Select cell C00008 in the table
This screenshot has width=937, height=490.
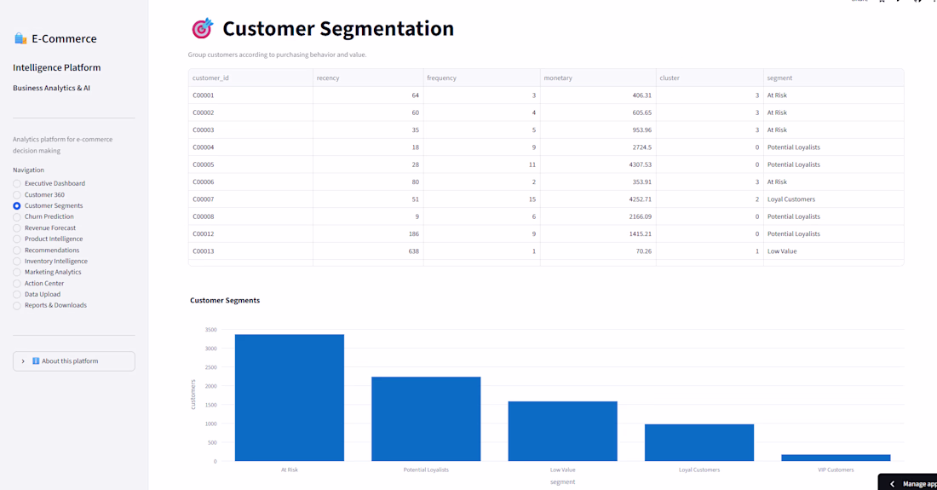(x=250, y=216)
